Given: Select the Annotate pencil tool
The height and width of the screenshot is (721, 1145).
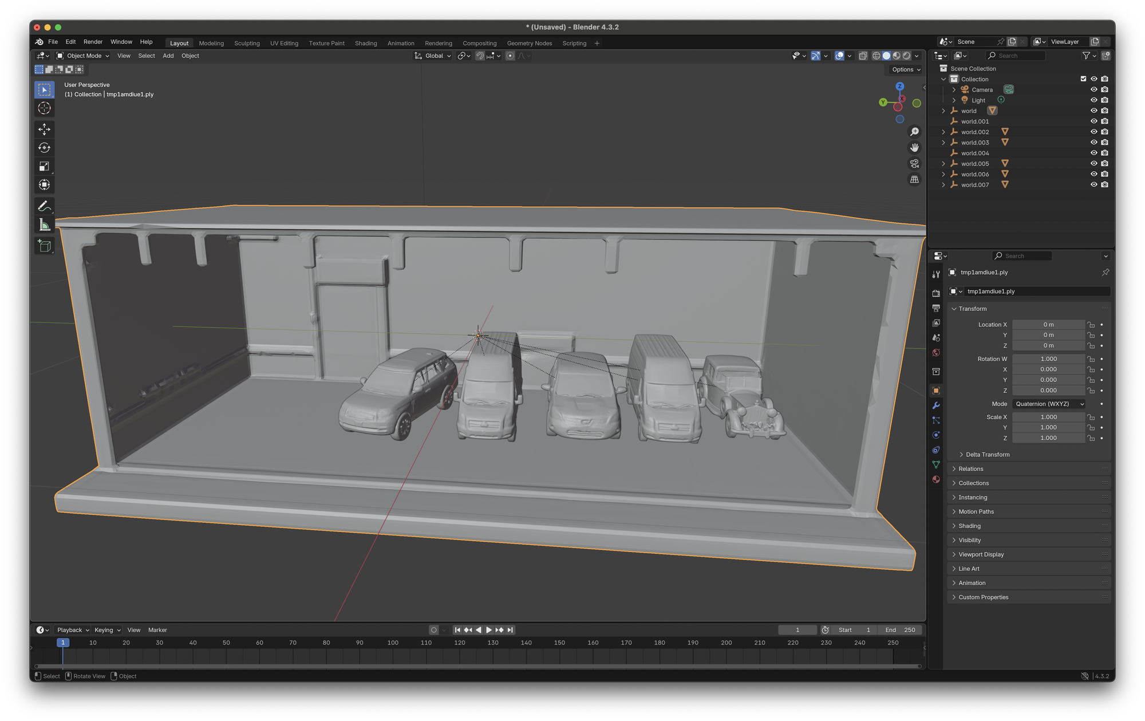Looking at the screenshot, I should click(44, 206).
